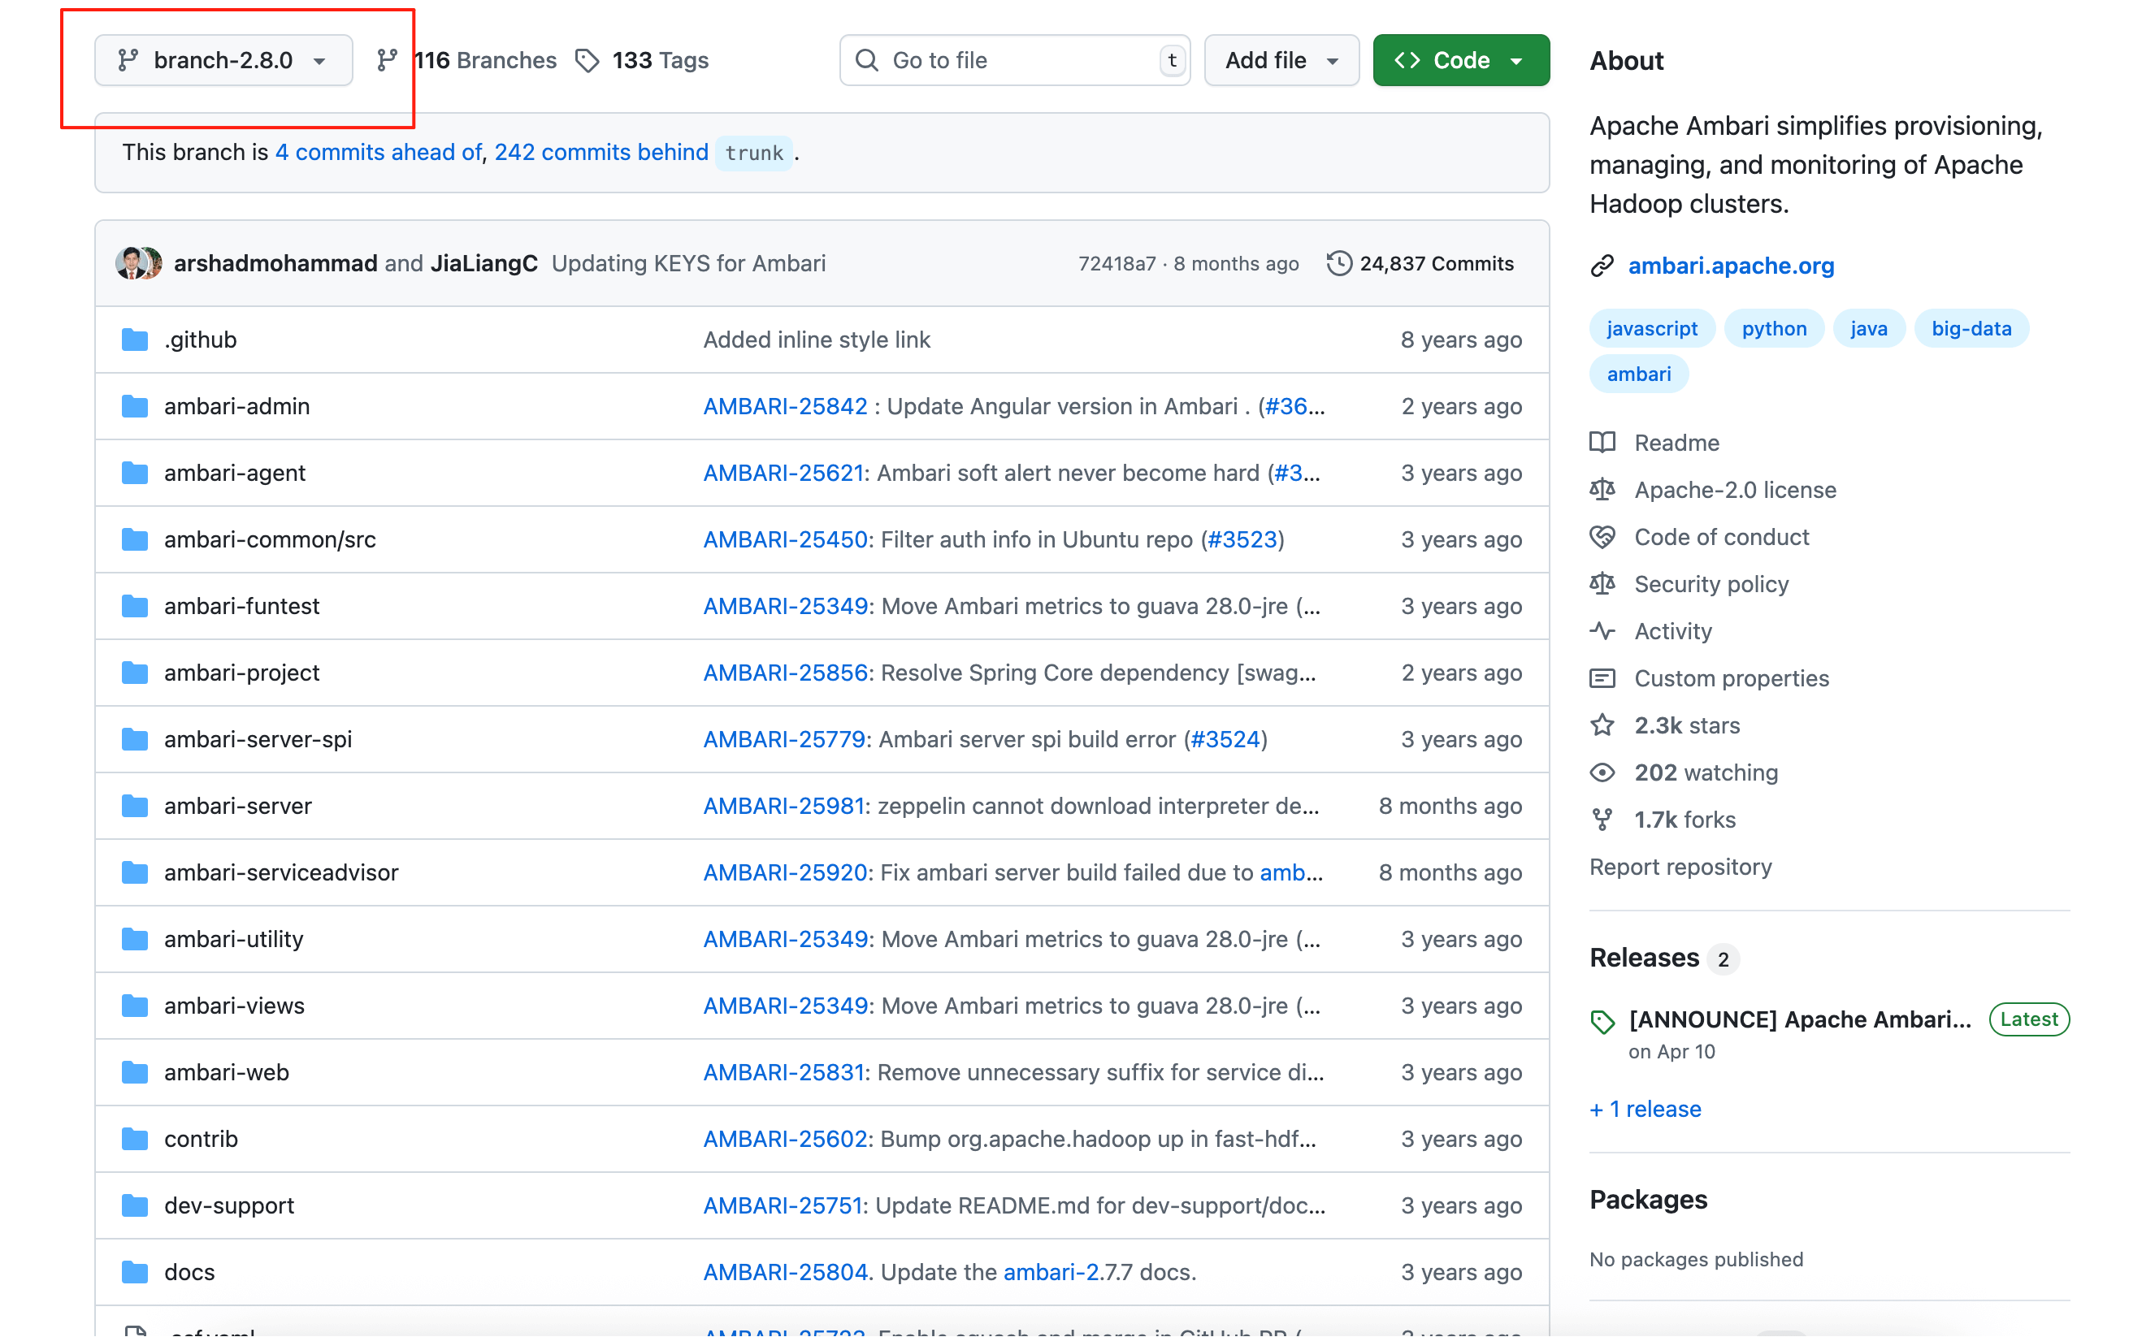The image size is (2155, 1337).
Task: Click the tag icon beside 133 Tags
Action: (x=588, y=60)
